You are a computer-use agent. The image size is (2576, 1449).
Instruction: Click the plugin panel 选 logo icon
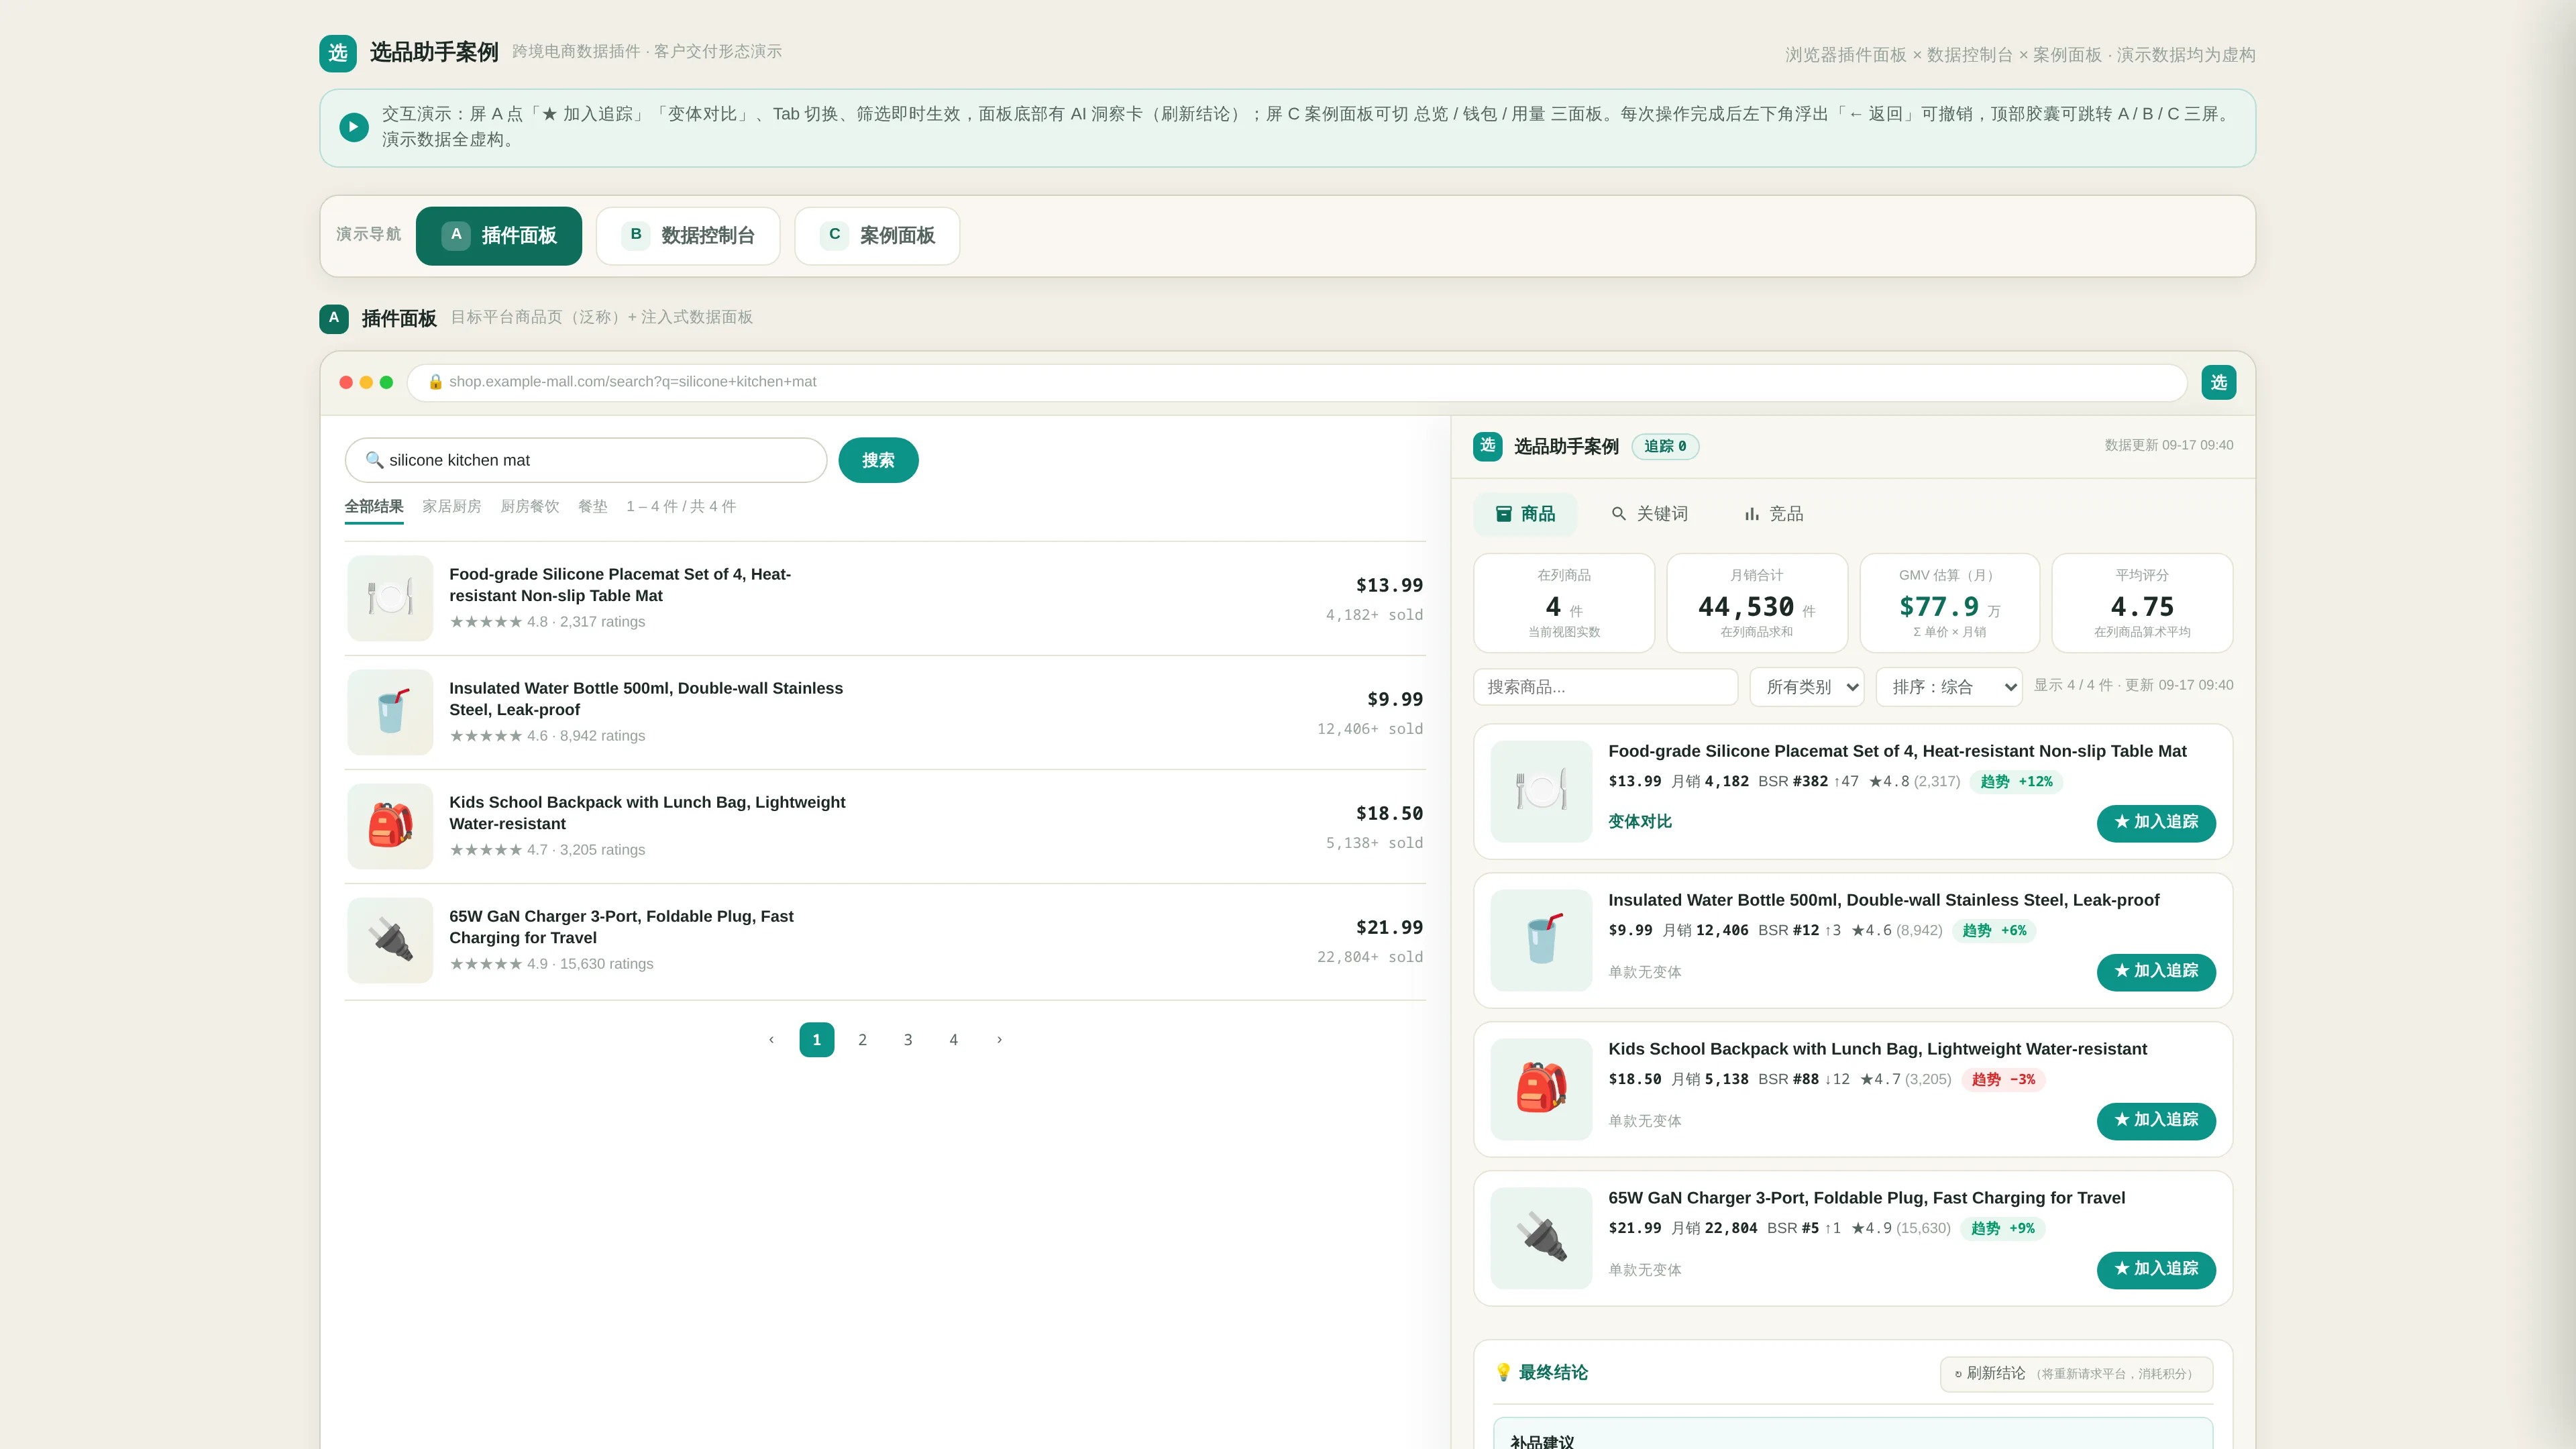point(1487,446)
